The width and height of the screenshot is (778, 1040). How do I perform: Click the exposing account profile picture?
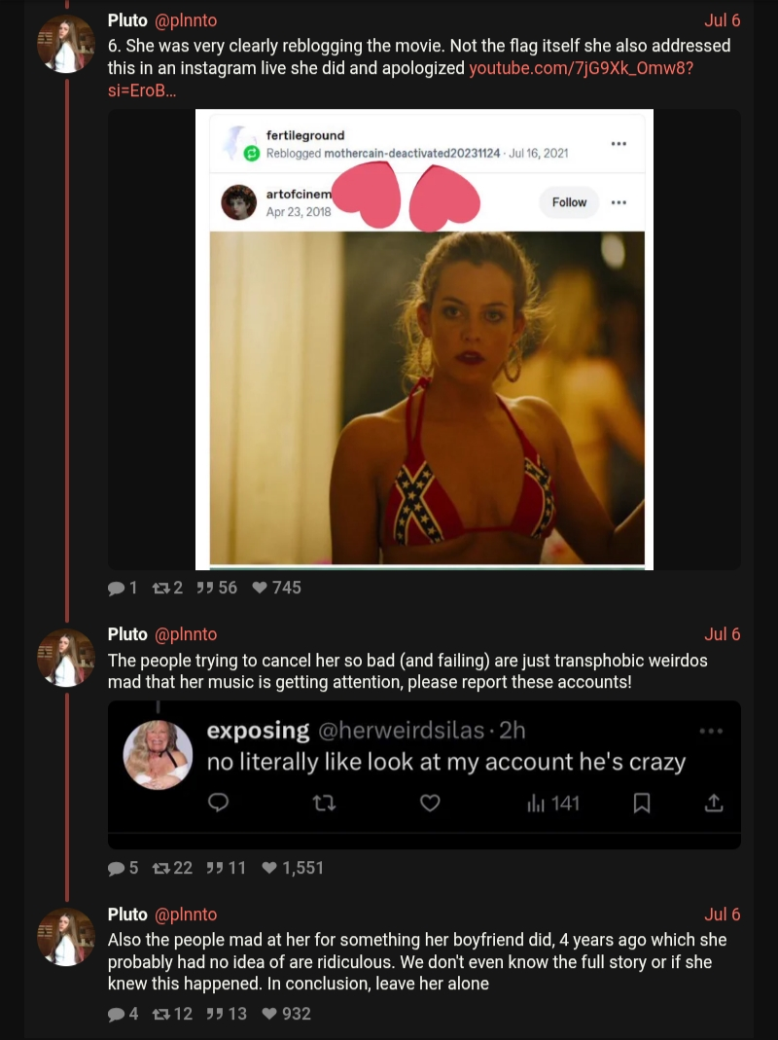click(x=158, y=755)
